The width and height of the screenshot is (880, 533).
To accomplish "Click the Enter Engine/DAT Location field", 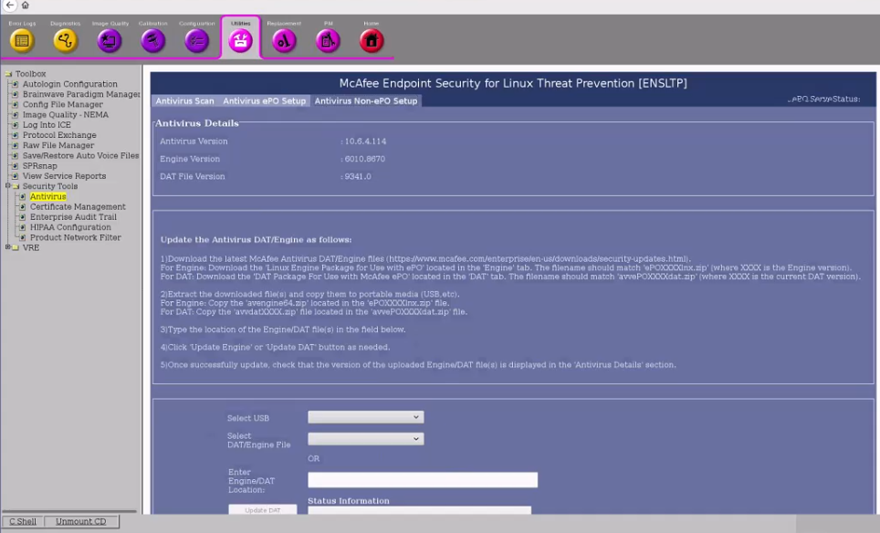I will point(422,480).
